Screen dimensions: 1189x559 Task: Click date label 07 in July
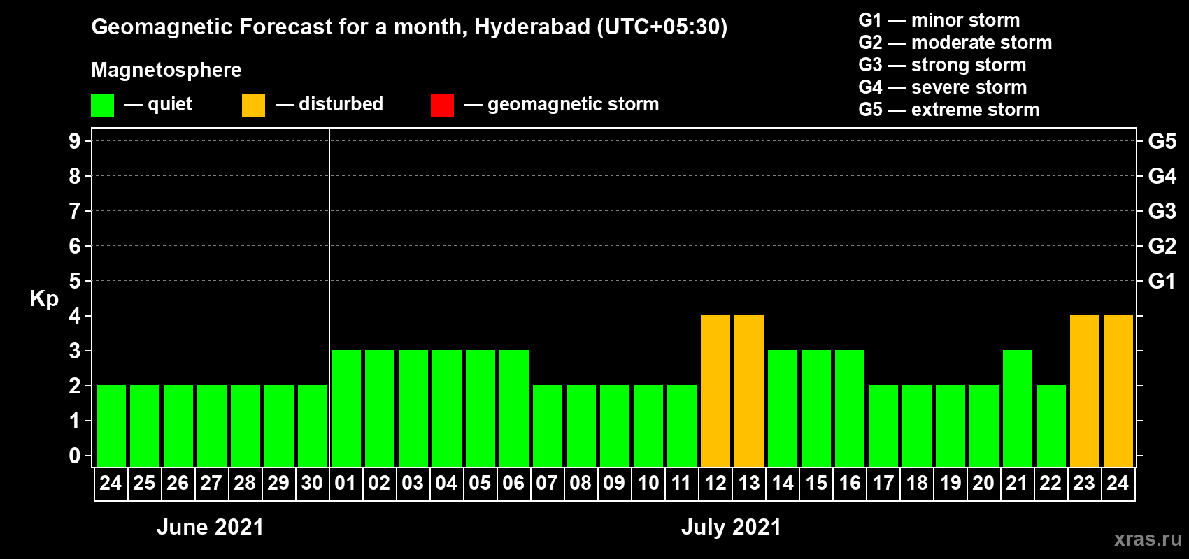point(547,484)
